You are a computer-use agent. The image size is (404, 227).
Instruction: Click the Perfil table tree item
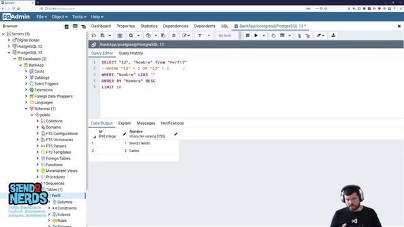point(56,195)
